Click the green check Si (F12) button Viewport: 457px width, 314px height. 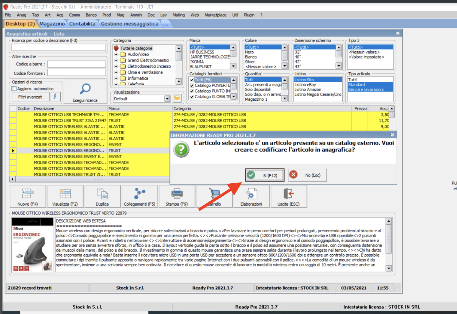(x=265, y=175)
